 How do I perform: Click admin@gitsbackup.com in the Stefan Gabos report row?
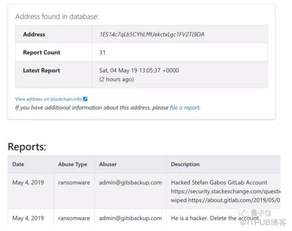pos(130,183)
